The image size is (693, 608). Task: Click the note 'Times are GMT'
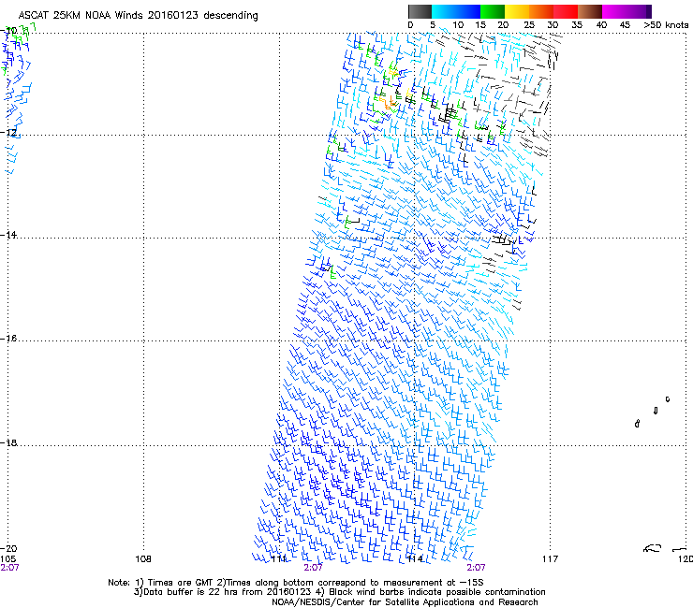click(x=180, y=583)
